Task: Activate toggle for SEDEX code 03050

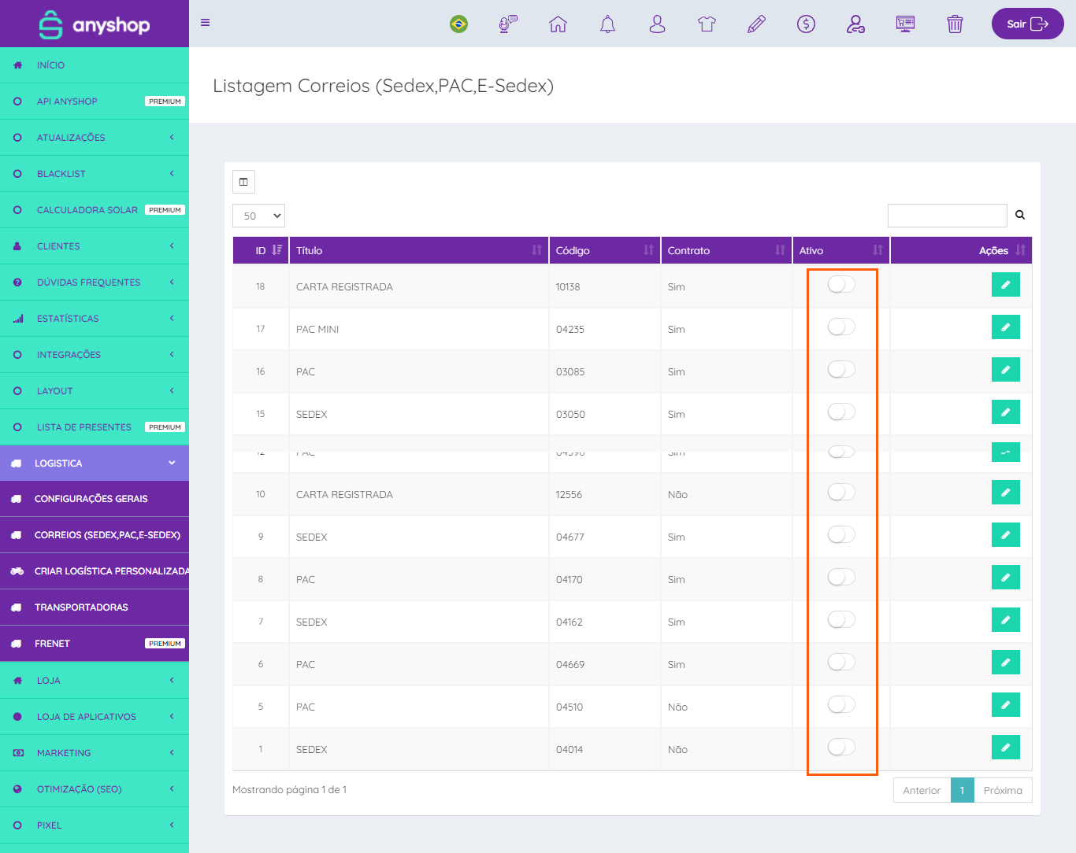Action: coord(841,412)
